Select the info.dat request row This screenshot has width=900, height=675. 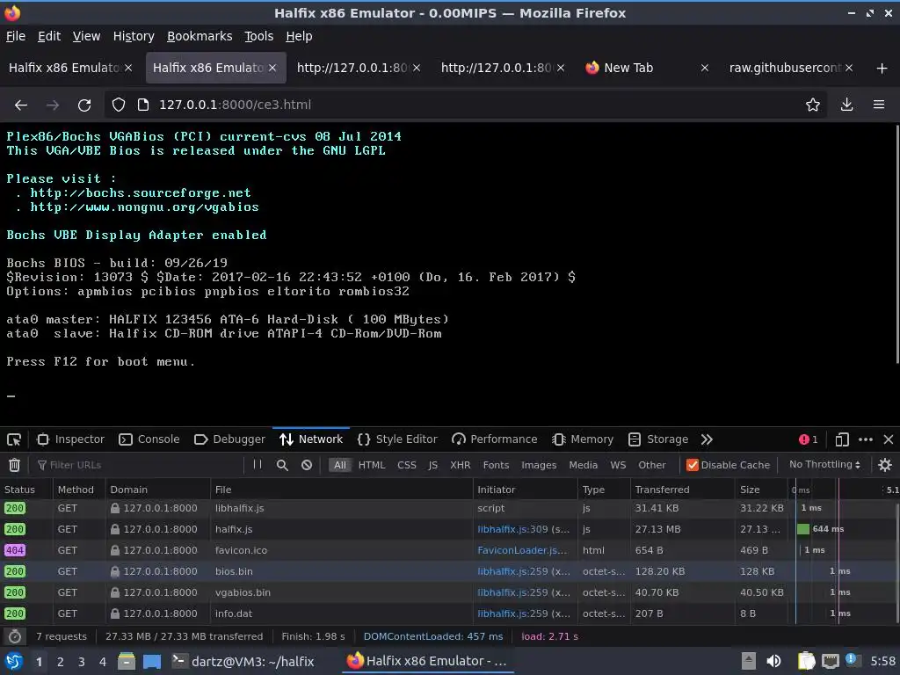pos(447,613)
